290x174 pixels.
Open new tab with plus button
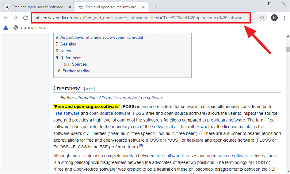coord(155,7)
